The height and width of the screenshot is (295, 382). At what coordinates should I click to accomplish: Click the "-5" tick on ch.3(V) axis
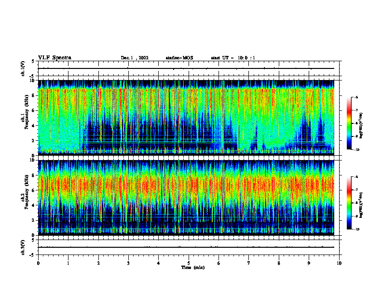pos(32,255)
